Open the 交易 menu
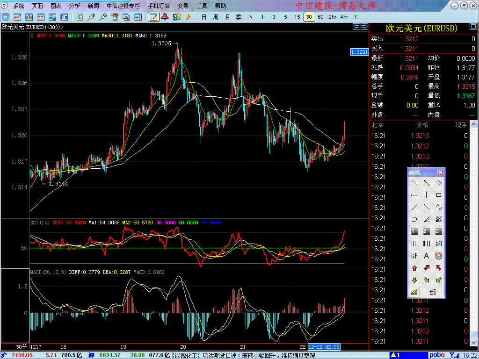The width and height of the screenshot is (479, 359). [x=183, y=6]
